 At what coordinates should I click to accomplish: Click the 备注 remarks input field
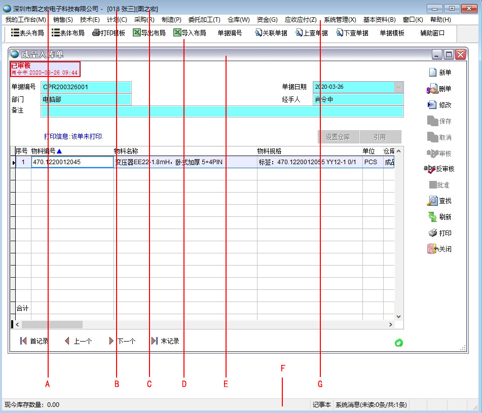[x=222, y=111]
